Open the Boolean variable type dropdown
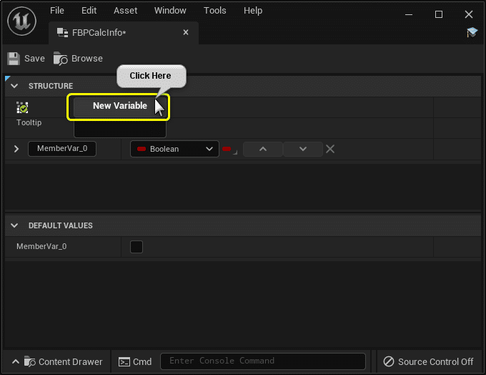The width and height of the screenshot is (486, 375). (175, 149)
